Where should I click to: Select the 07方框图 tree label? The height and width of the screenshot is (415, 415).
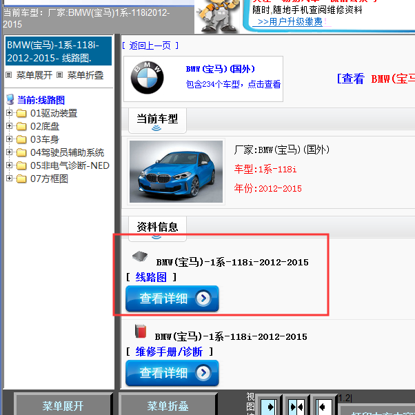(x=49, y=179)
